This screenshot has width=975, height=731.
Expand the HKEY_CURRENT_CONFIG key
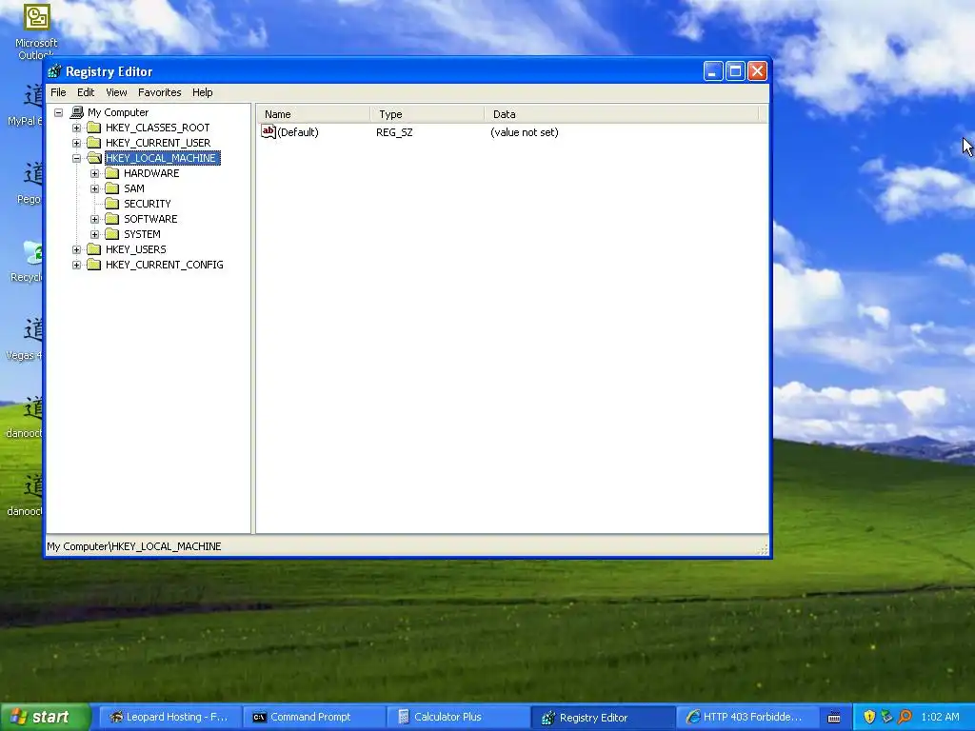[76, 265]
